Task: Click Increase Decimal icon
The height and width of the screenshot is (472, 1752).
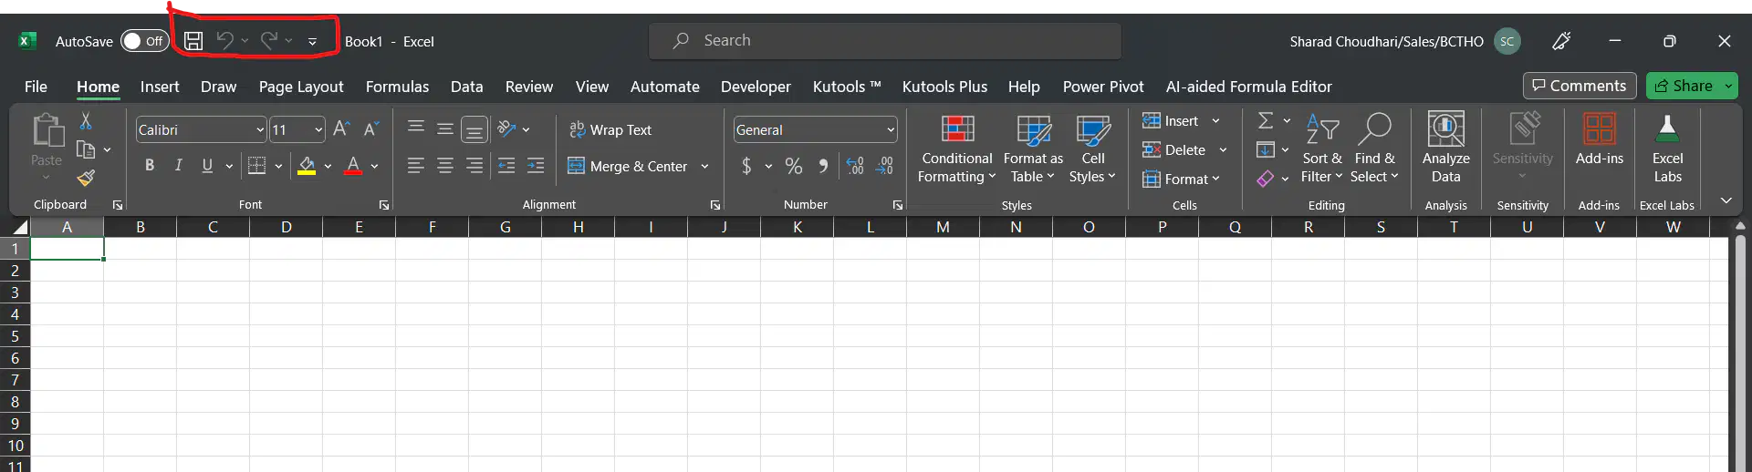Action: pyautogui.click(x=855, y=166)
